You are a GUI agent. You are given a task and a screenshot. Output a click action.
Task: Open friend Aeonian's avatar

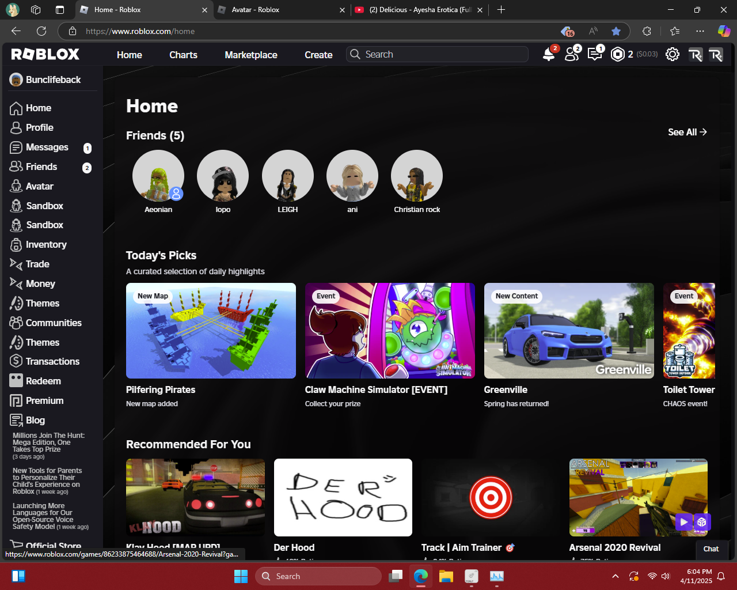click(158, 176)
